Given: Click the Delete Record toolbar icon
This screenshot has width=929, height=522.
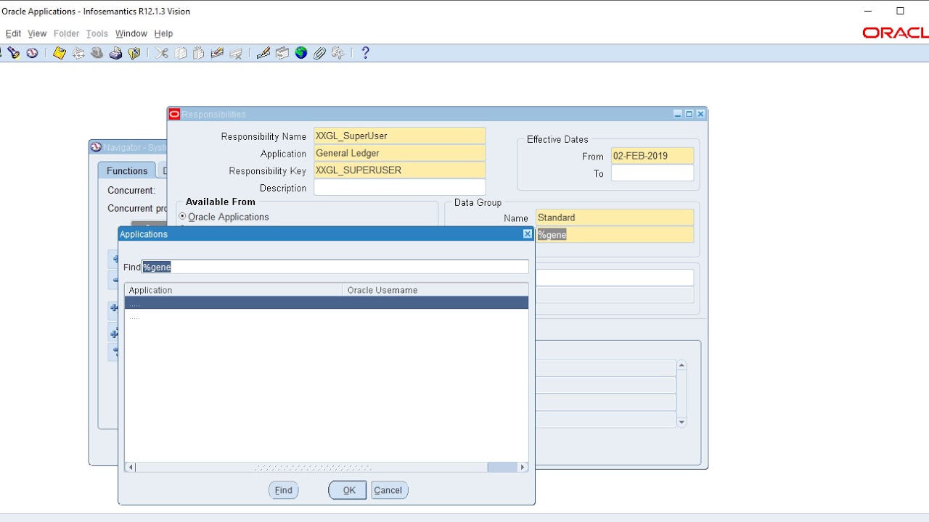Looking at the screenshot, I should tap(236, 53).
